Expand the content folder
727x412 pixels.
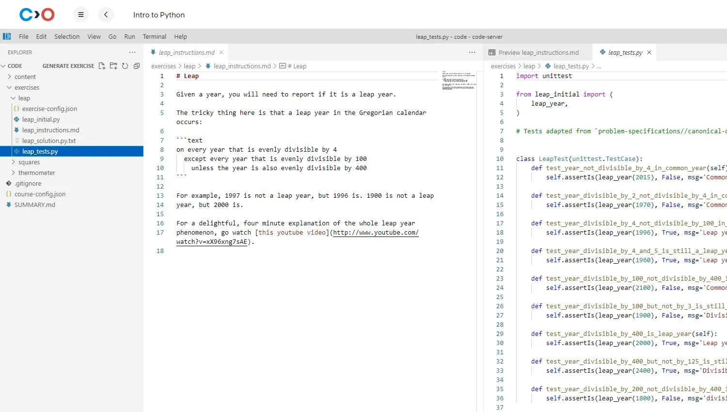point(72,77)
